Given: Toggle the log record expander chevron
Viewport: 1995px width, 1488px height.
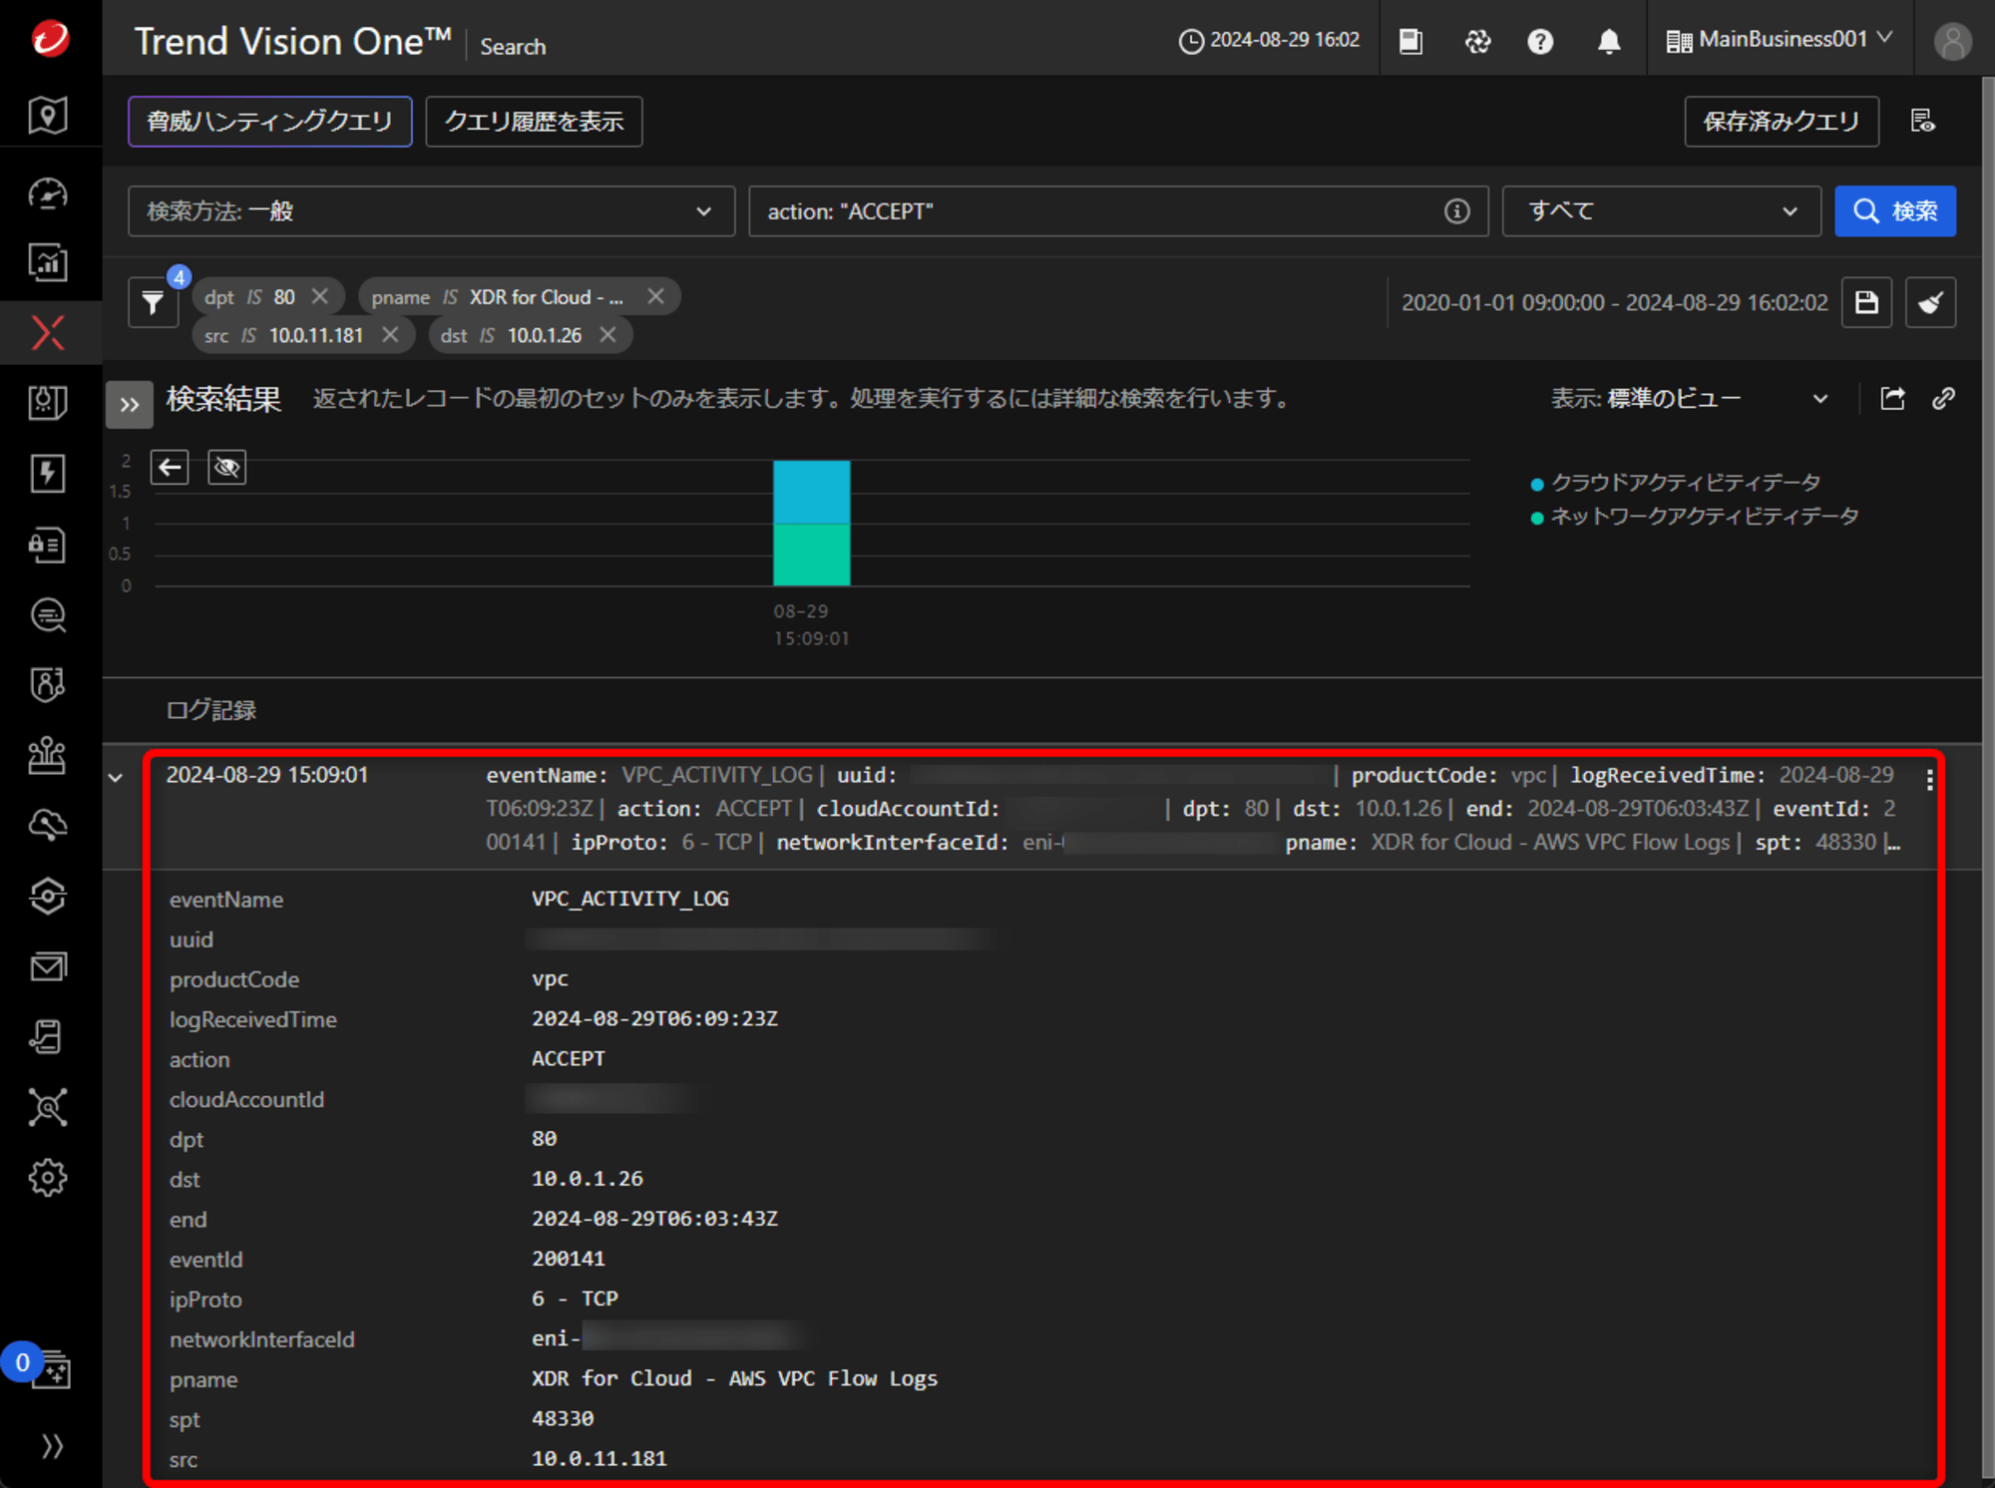Looking at the screenshot, I should pos(116,775).
